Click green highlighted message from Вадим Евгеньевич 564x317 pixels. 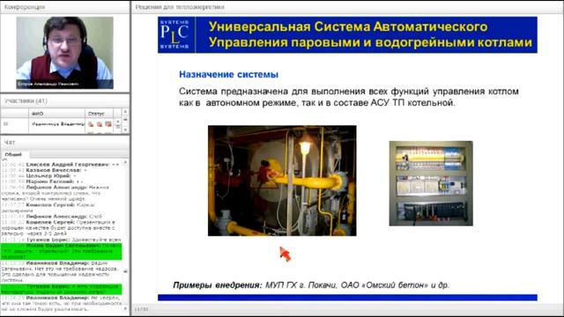pos(61,251)
